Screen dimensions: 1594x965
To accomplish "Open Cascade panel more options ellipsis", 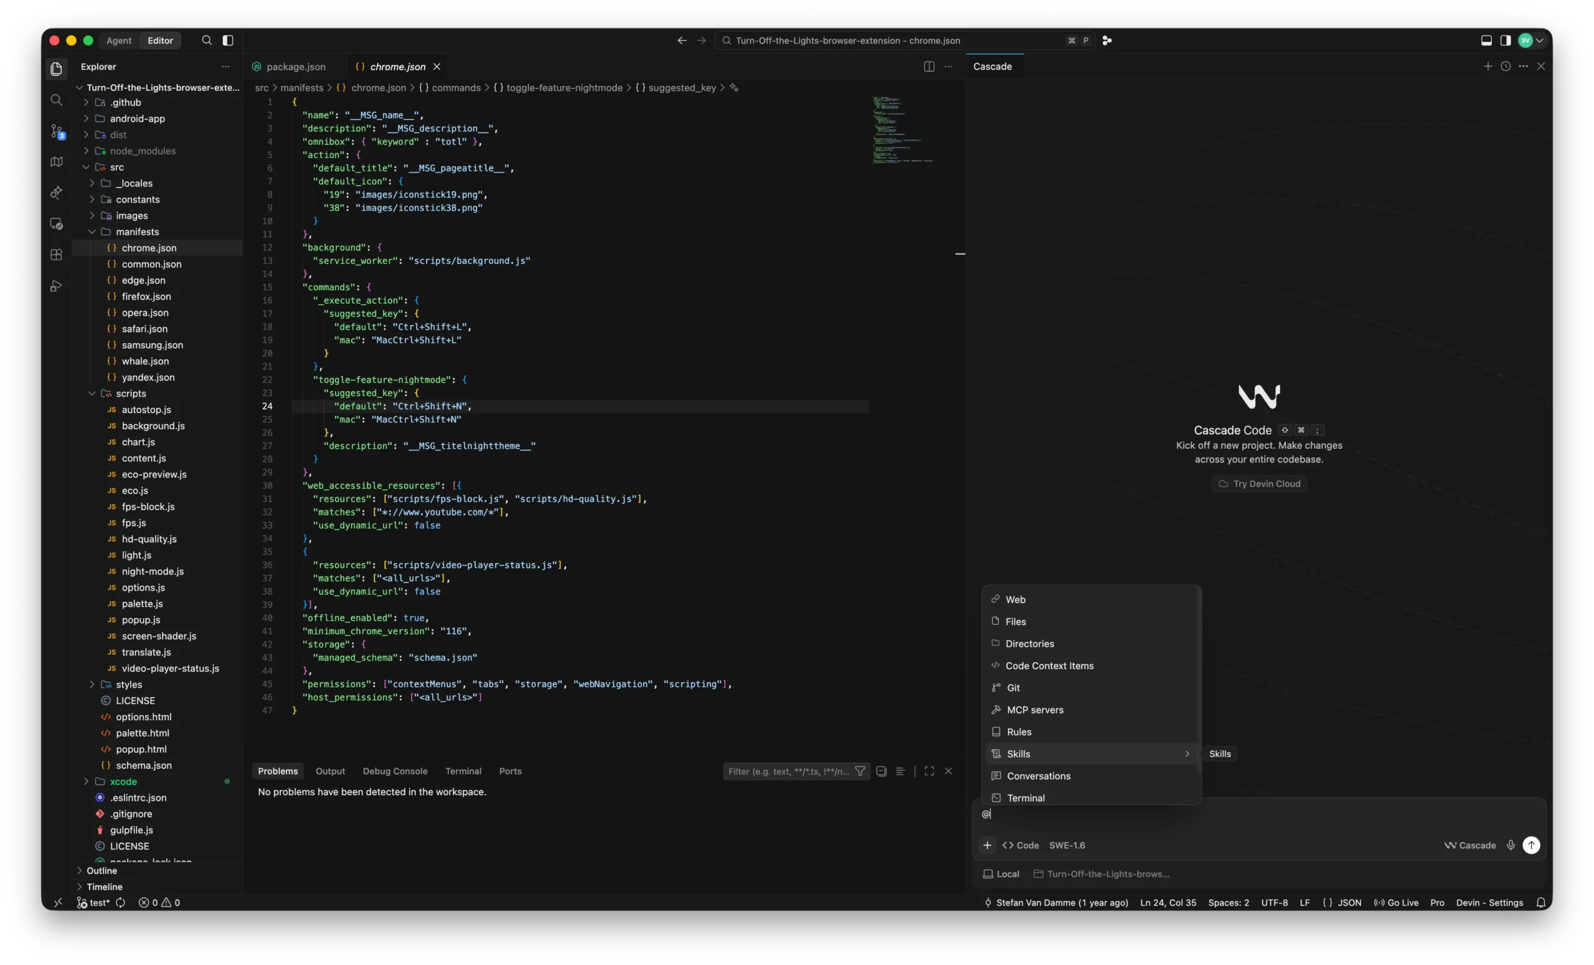I will pyautogui.click(x=1524, y=67).
